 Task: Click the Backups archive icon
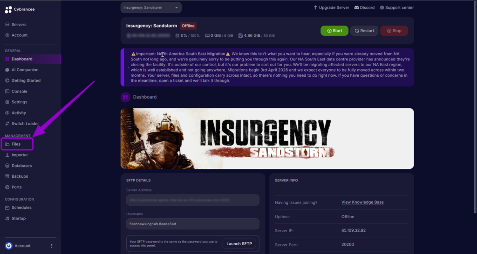coord(7,176)
